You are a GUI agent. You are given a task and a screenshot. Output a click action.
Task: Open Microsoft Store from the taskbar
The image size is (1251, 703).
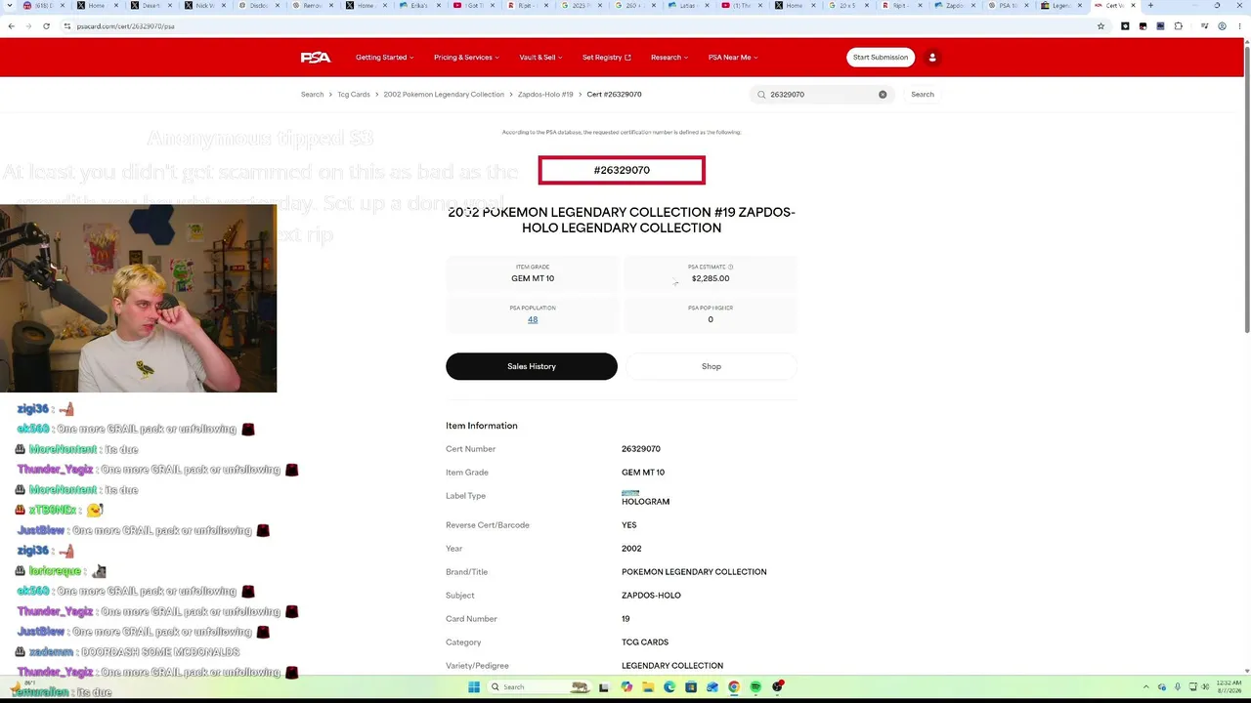point(691,687)
